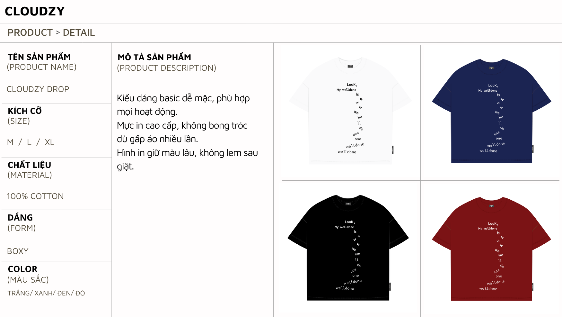562x317 pixels.
Task: Click the BOXY form value
Action: pyautogui.click(x=18, y=251)
